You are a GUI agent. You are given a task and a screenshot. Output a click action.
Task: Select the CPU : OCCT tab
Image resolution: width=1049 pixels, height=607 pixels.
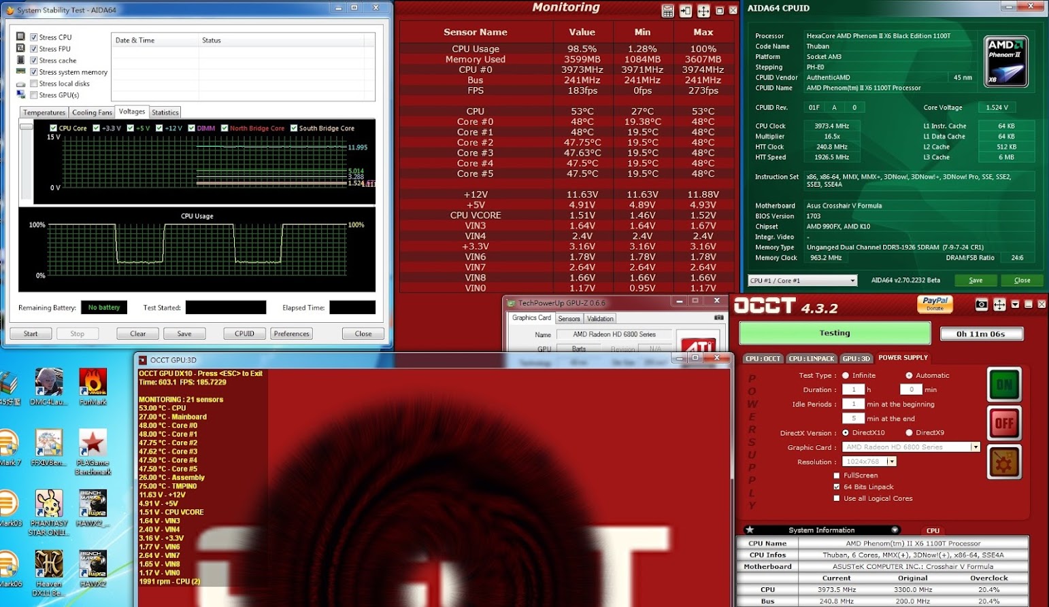point(763,358)
